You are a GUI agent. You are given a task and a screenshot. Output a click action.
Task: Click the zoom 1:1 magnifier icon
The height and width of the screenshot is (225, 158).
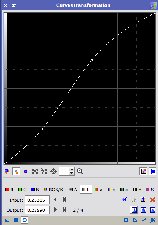coord(80,171)
